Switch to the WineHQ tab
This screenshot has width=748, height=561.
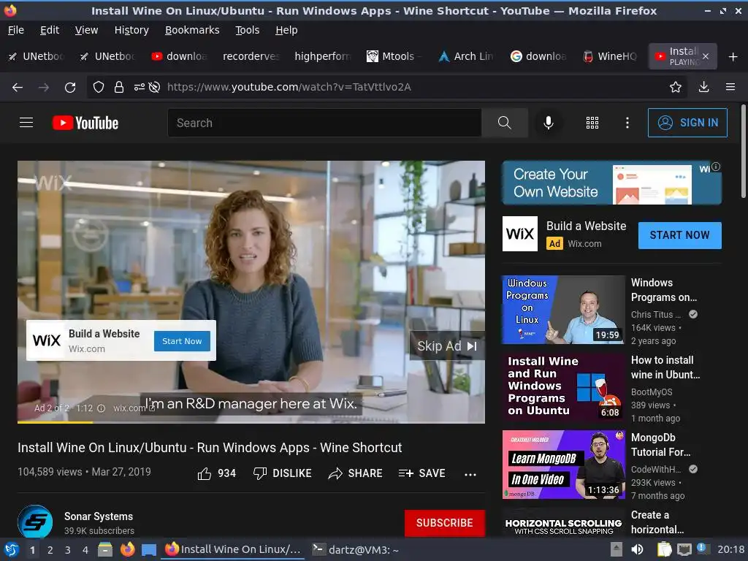pyautogui.click(x=610, y=56)
